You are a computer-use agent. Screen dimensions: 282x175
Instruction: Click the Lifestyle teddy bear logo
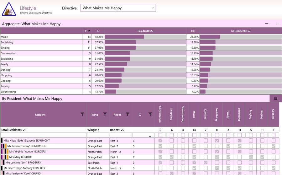(x=9, y=9)
